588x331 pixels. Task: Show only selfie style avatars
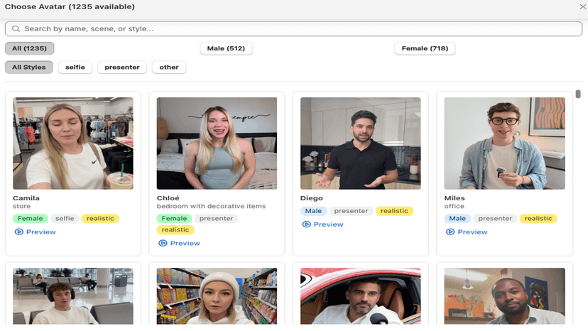75,67
